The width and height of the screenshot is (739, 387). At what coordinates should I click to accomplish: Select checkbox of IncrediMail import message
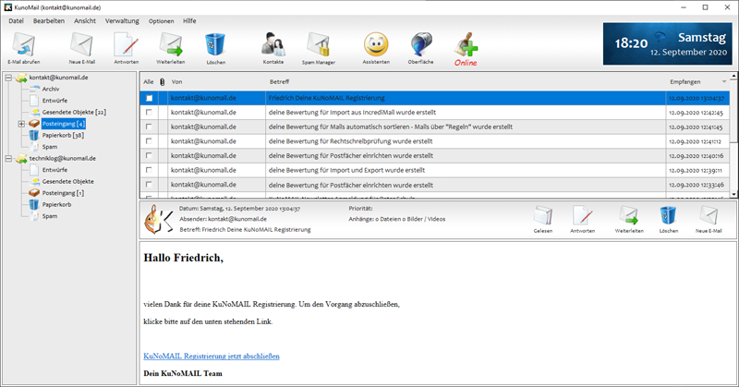point(149,112)
